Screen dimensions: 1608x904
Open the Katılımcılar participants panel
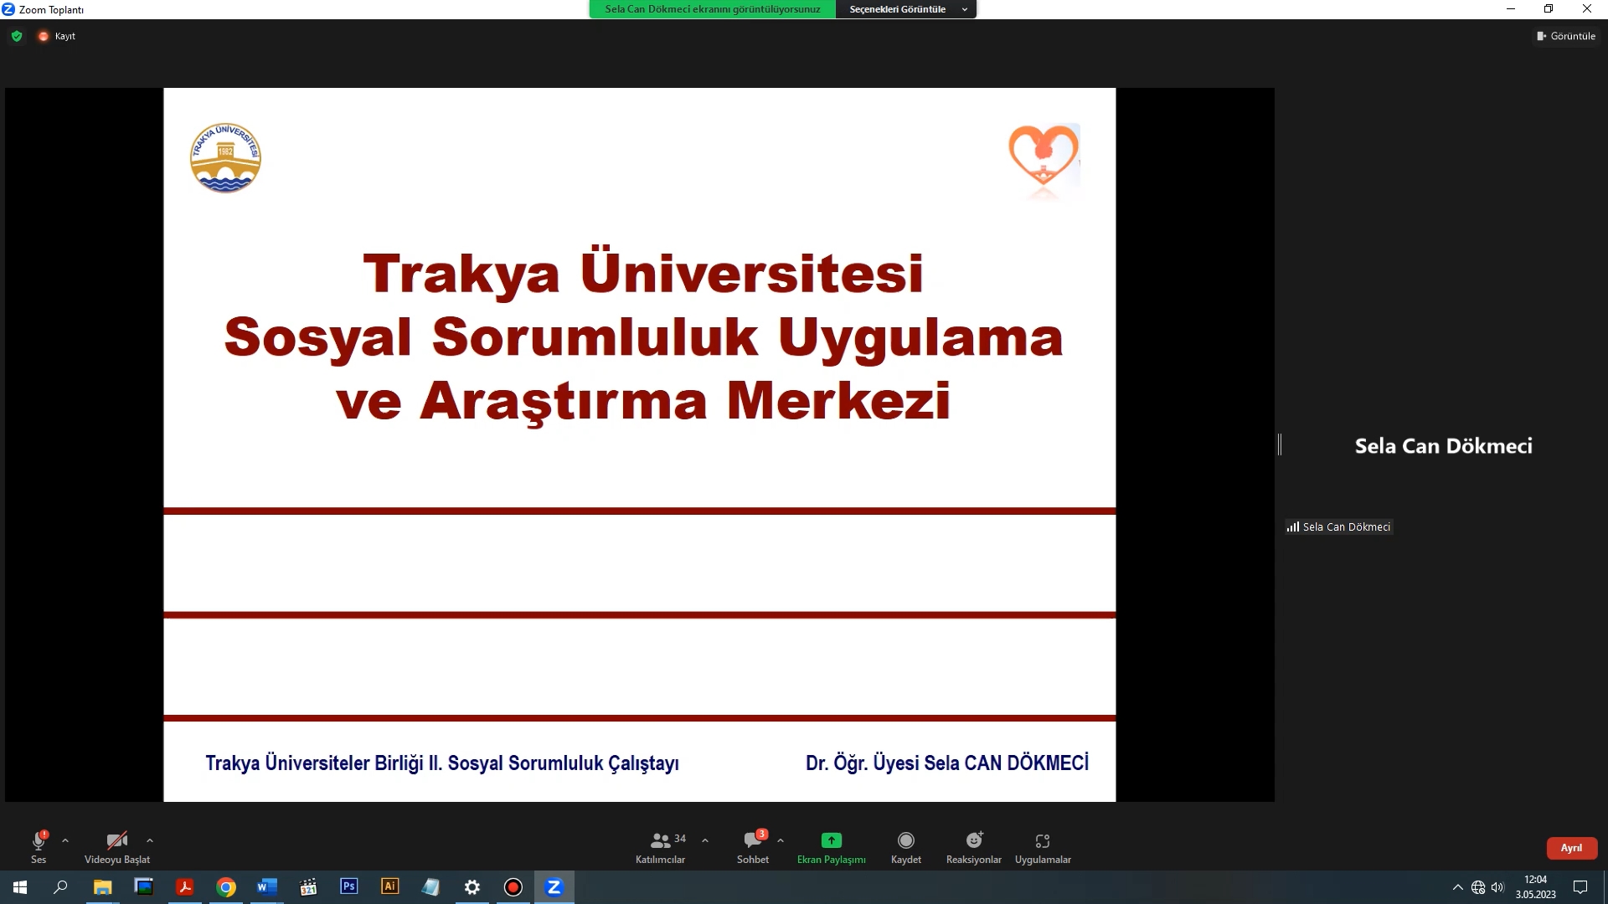click(x=660, y=846)
